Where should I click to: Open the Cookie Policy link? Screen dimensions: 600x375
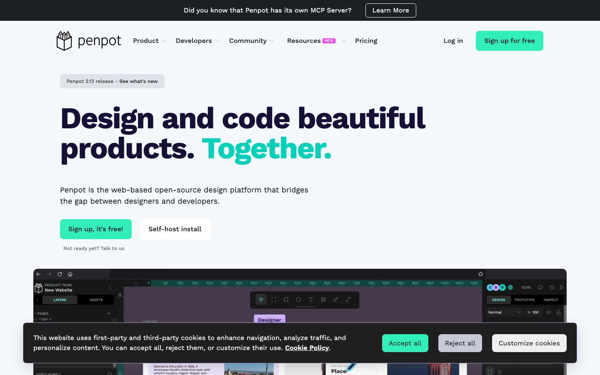(307, 348)
